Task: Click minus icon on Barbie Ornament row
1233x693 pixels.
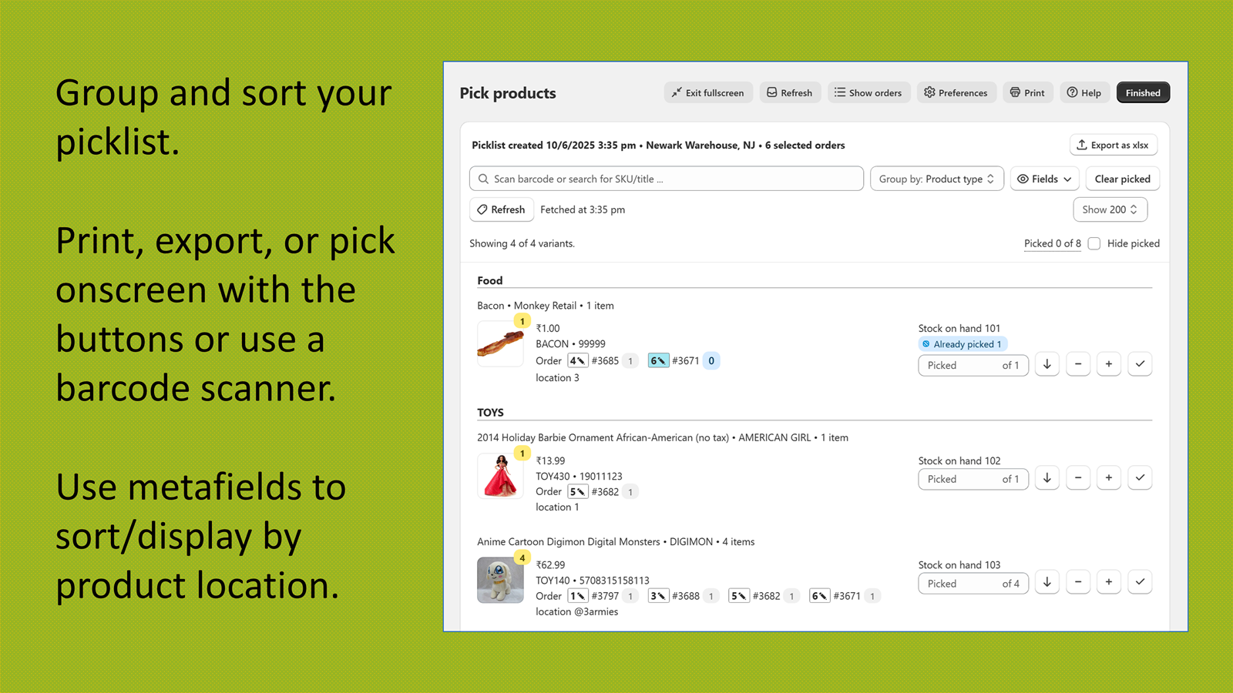Action: tap(1078, 478)
